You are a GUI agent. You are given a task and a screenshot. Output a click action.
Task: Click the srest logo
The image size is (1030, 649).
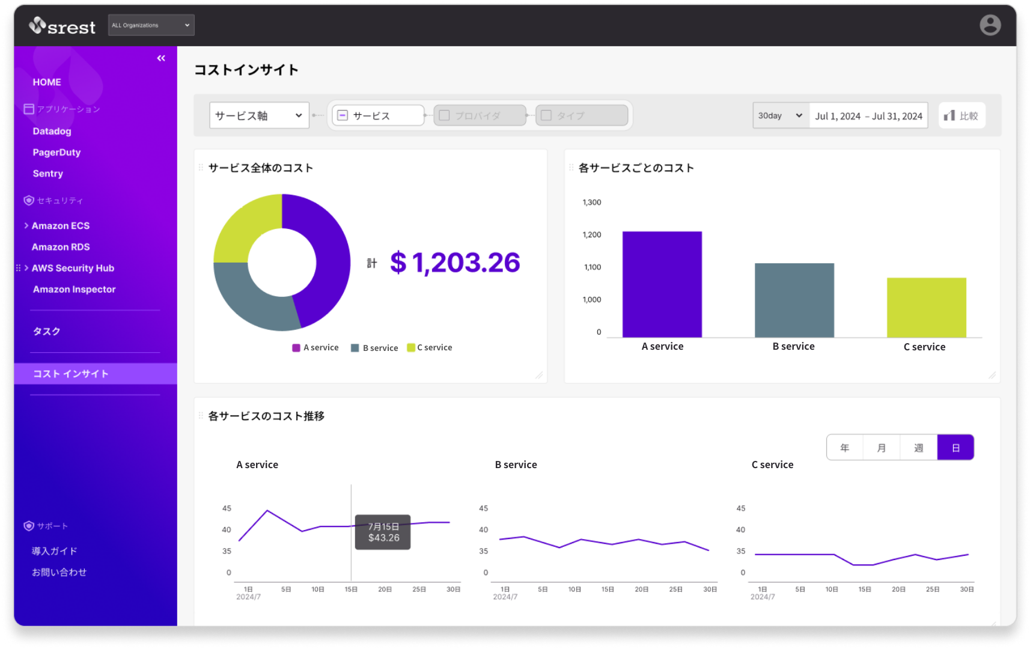(x=62, y=26)
